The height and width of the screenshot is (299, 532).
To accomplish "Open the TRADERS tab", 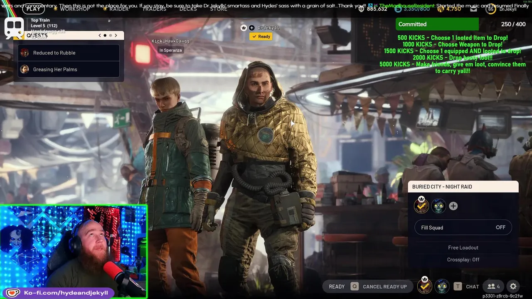I will [154, 9].
